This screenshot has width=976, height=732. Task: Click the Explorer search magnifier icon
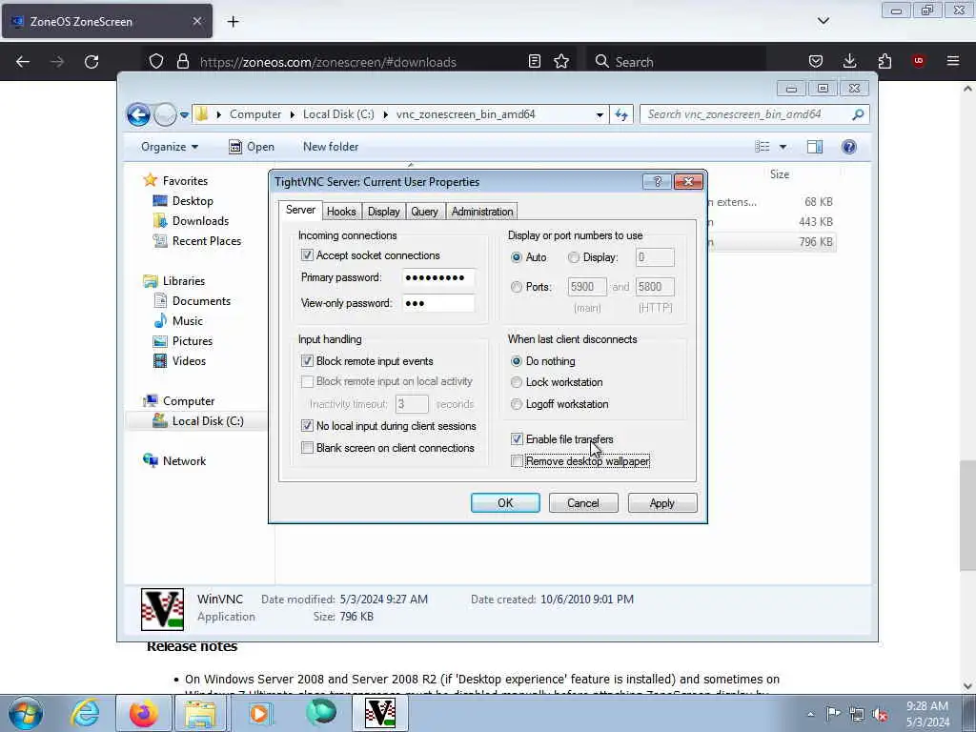click(x=858, y=114)
